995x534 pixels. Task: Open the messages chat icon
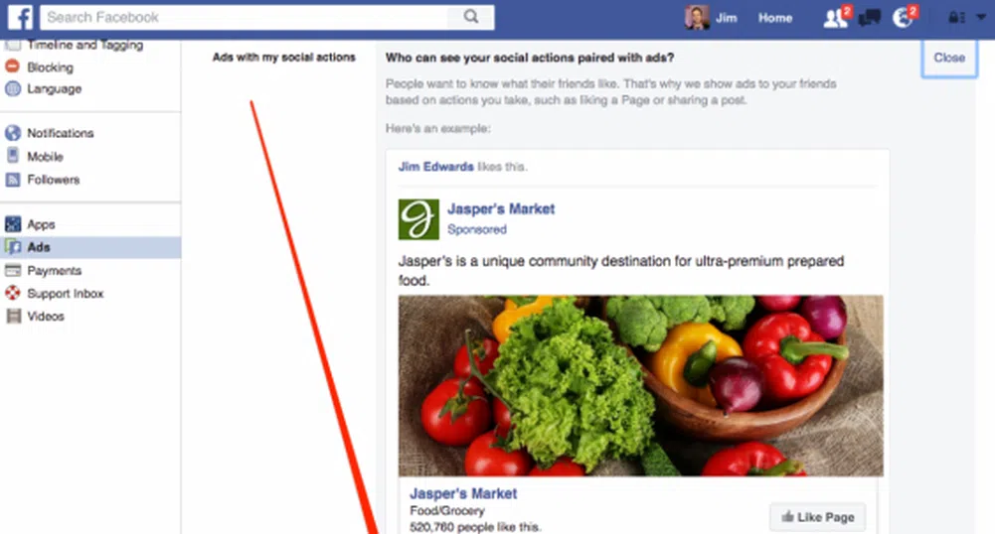click(x=869, y=18)
